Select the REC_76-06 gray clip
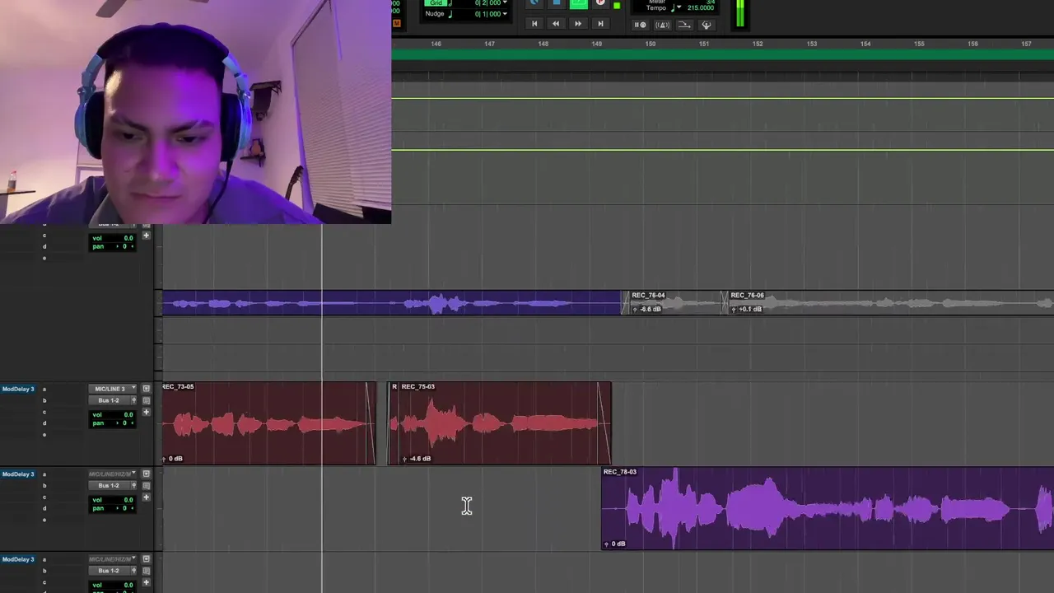The width and height of the screenshot is (1054, 593). [889, 303]
